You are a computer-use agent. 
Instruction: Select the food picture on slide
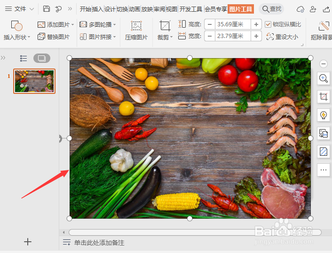pos(190,138)
